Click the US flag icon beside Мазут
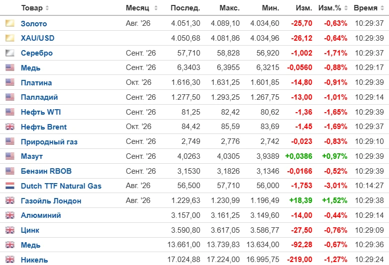Image resolution: width=389 pixels, height=265 pixels. point(10,156)
